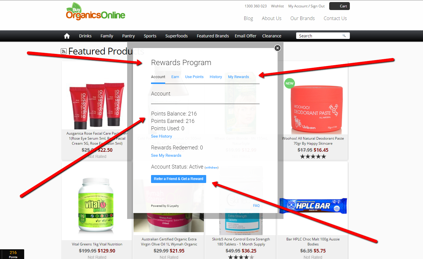Click into the Search input field
Screen dimensions: 423x259
320,36
